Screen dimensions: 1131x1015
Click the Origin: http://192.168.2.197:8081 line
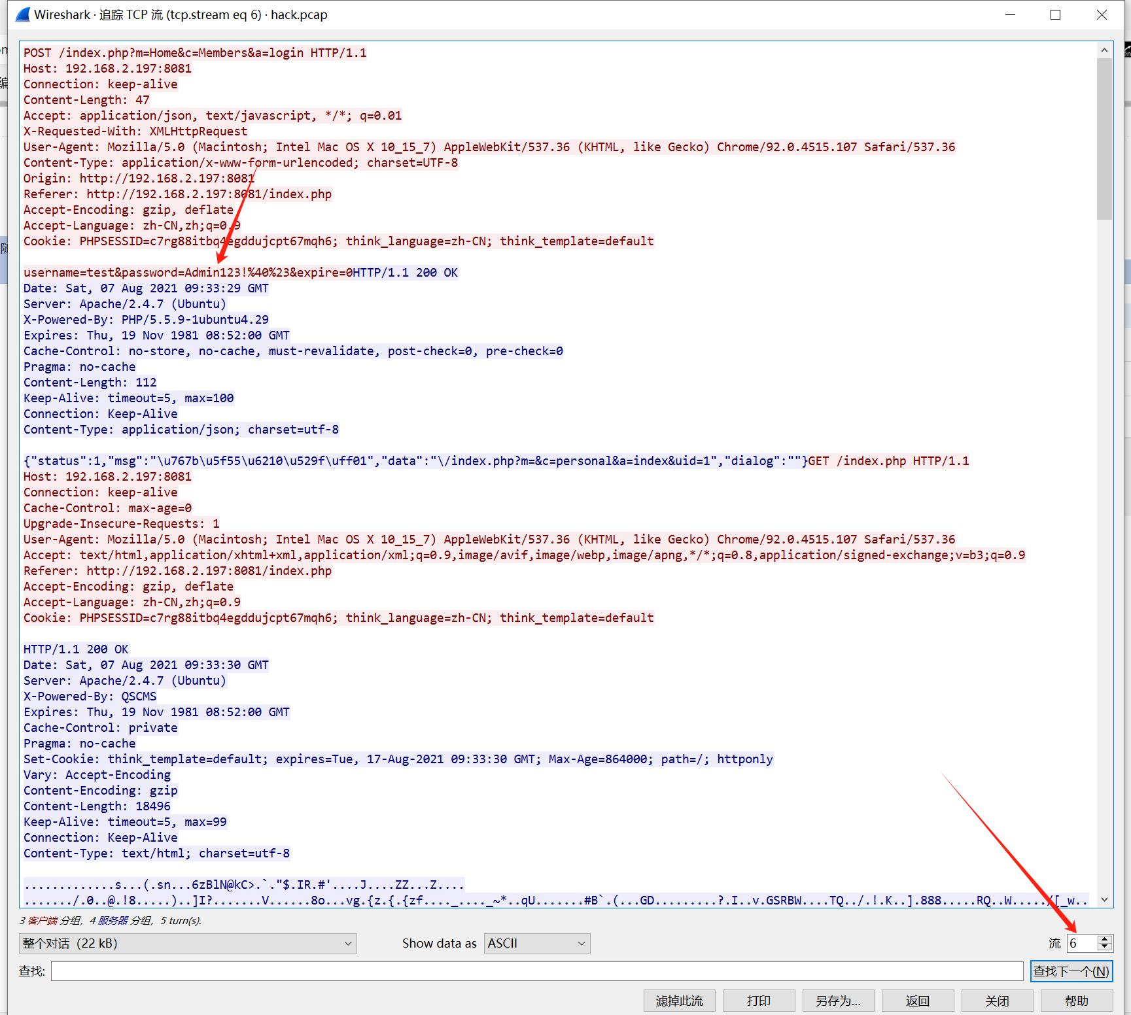(139, 179)
